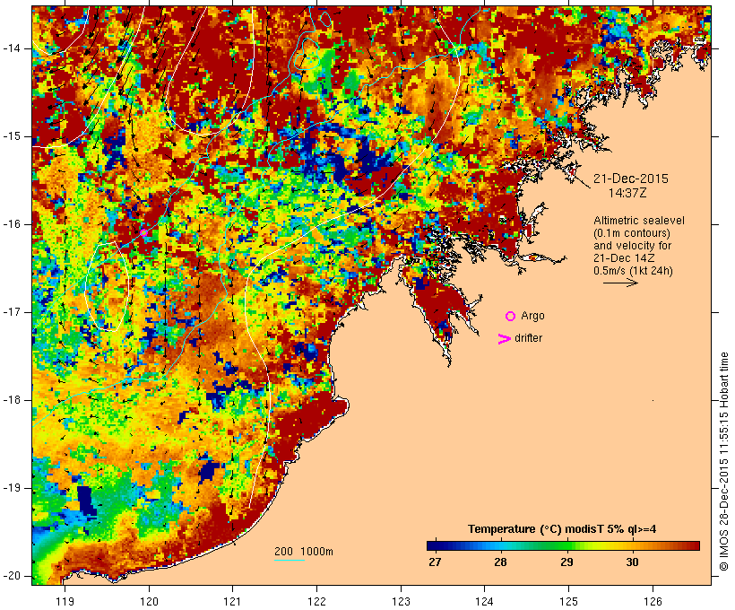Click the color bar label '27'
This screenshot has width=735, height=610.
click(435, 562)
